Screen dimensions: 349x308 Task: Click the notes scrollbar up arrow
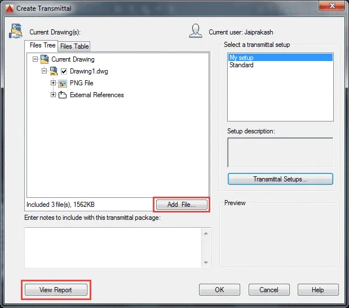206,233
